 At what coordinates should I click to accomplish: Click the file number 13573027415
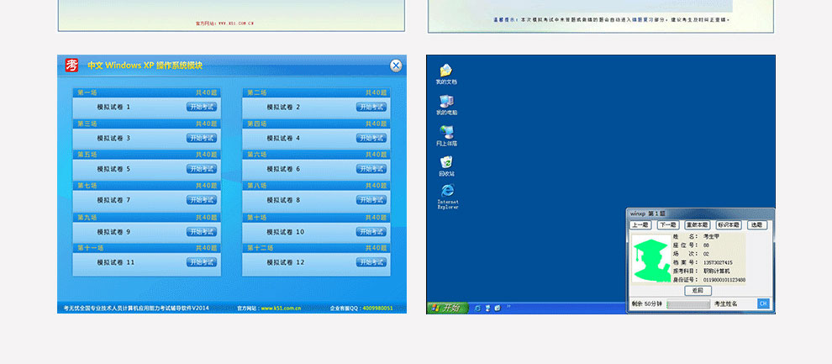718,262
